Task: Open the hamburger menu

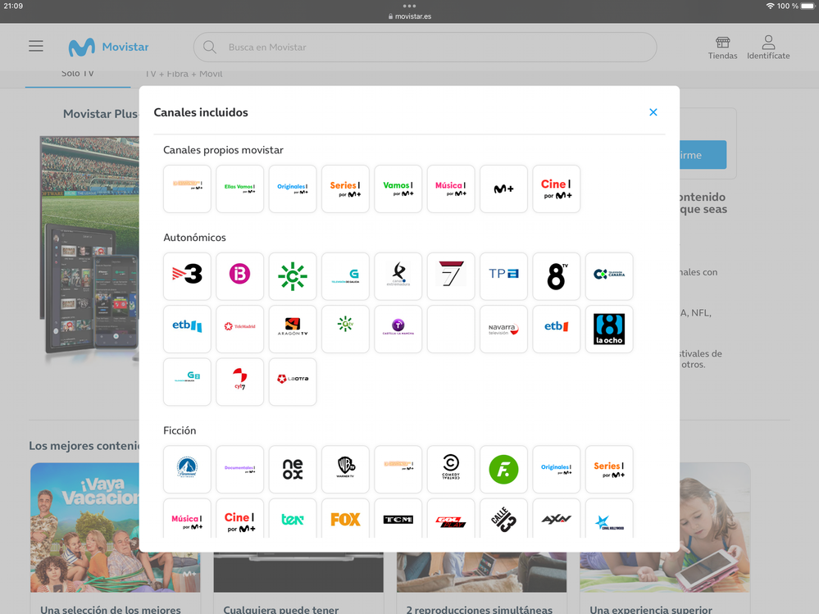Action: (x=36, y=47)
